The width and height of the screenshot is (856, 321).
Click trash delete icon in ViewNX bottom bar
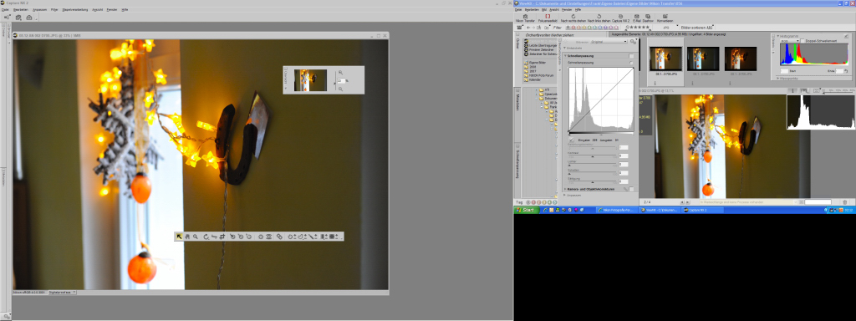click(844, 202)
